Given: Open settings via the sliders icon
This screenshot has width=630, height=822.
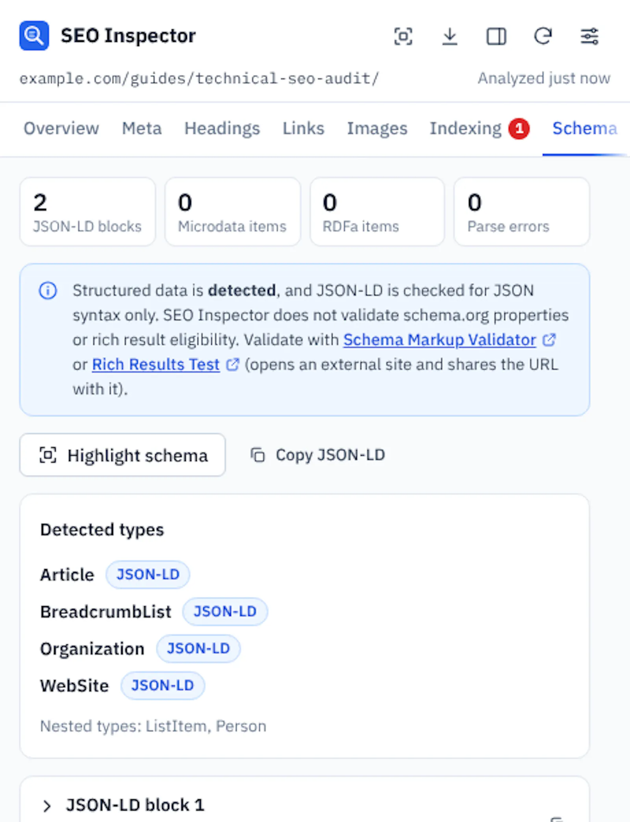Looking at the screenshot, I should pyautogui.click(x=589, y=37).
